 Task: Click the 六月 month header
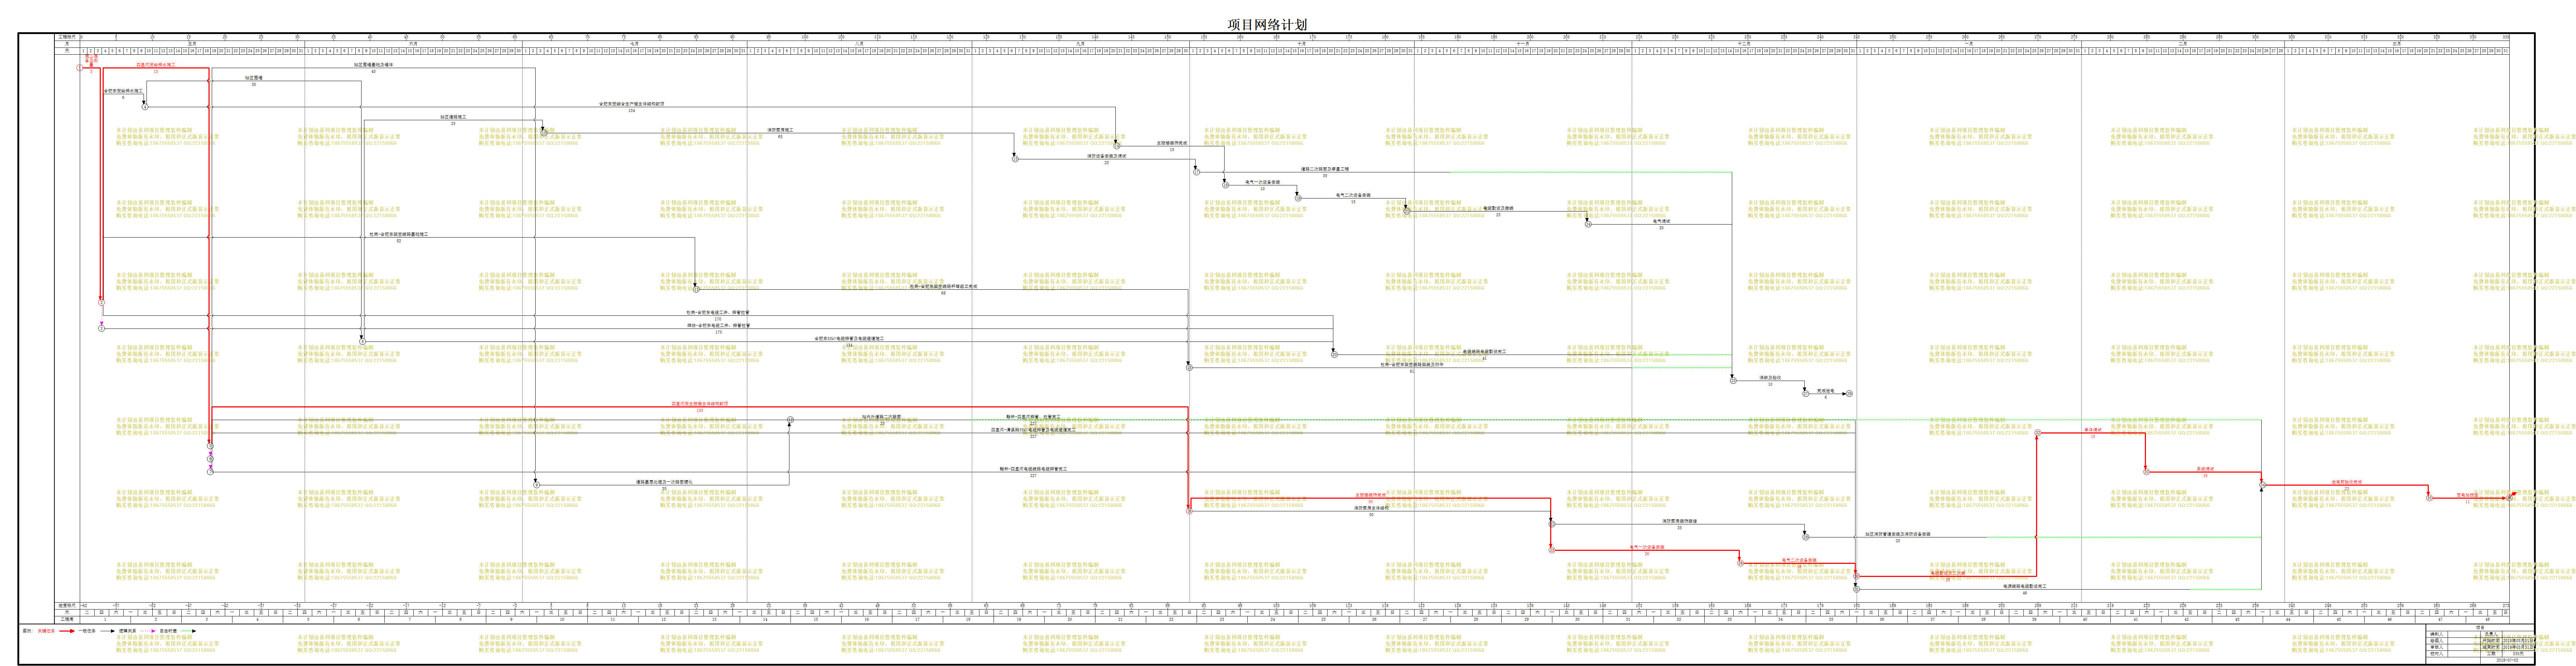pos(413,44)
